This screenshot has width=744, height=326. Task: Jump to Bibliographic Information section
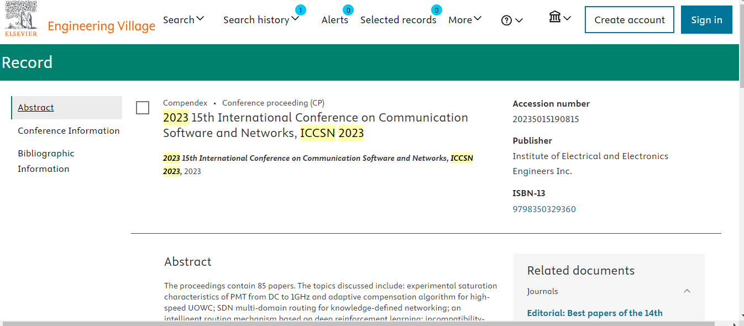46,161
